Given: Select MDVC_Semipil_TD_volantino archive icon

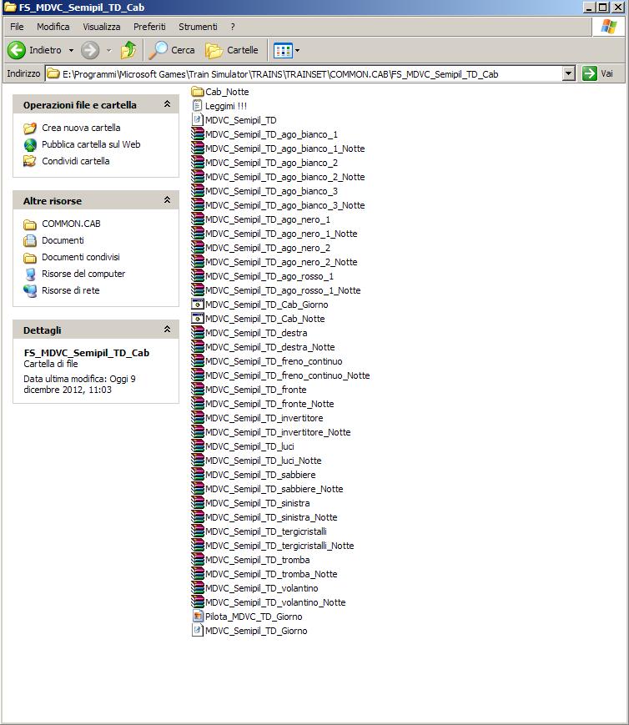Looking at the screenshot, I should (198, 588).
